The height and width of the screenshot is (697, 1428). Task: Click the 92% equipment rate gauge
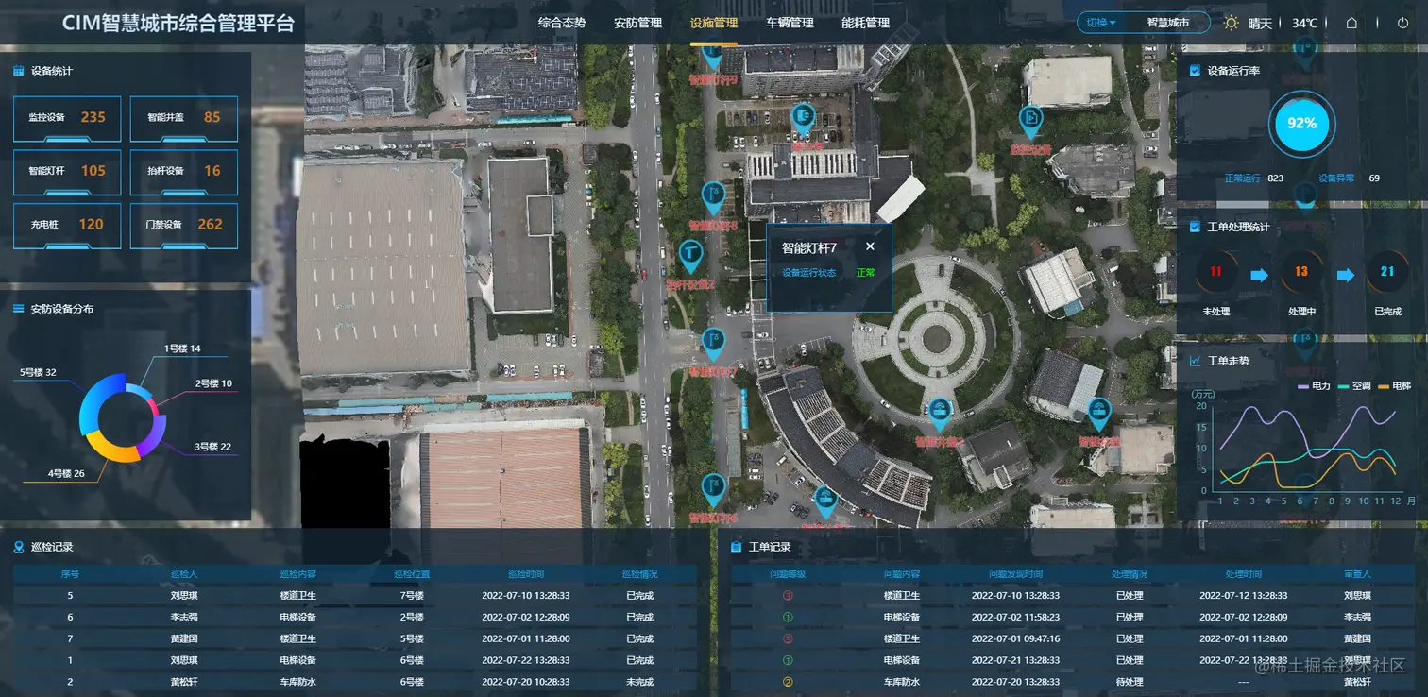tap(1301, 124)
